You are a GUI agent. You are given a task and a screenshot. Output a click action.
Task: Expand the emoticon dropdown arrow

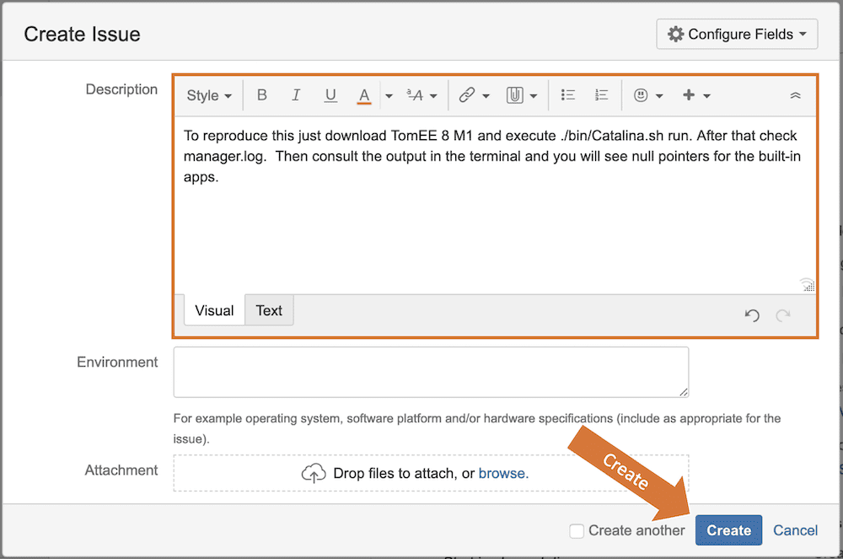pos(659,95)
